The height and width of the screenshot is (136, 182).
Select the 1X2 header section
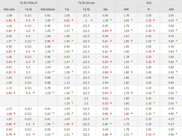[149, 3]
